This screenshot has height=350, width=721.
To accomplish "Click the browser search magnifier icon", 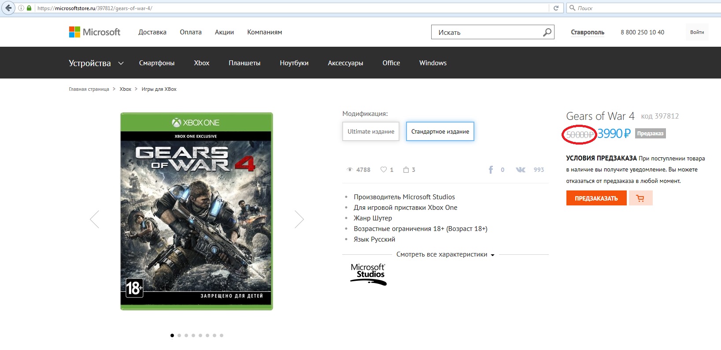I will click(x=572, y=8).
